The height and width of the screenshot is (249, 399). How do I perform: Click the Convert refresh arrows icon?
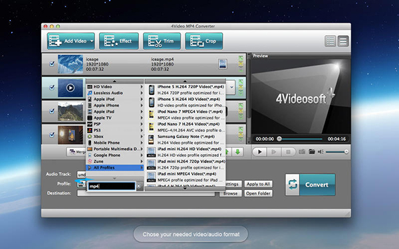pyautogui.click(x=293, y=185)
